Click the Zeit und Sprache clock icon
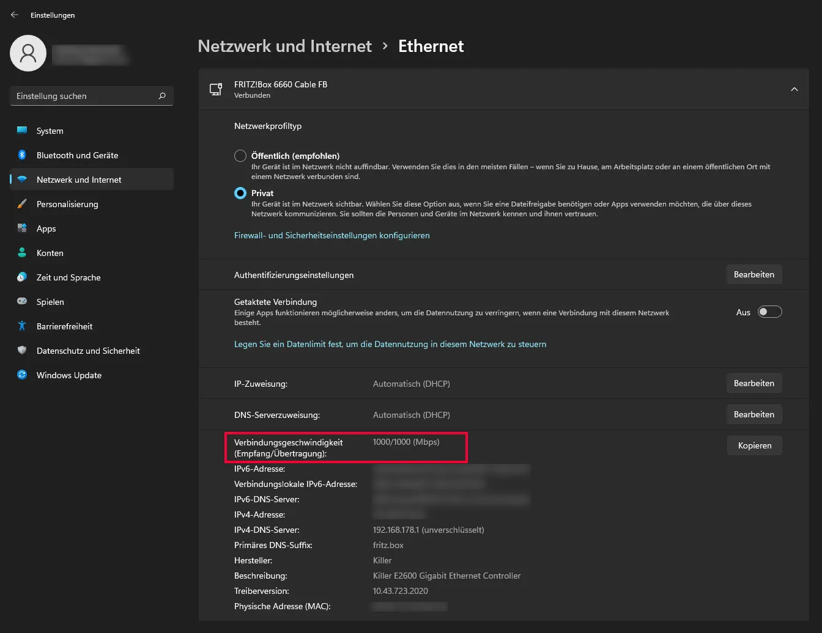This screenshot has height=633, width=822. [x=22, y=277]
